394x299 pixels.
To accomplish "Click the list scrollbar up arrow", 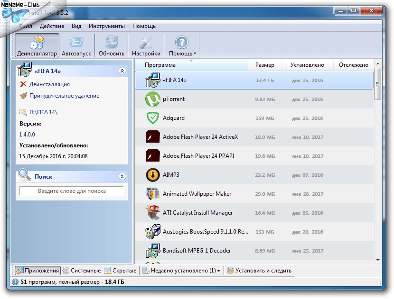I will [x=378, y=63].
